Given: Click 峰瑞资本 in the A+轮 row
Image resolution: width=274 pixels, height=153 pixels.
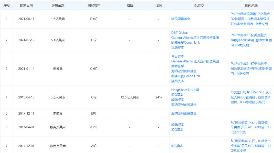Looking at the screenshot, I should pos(178,125).
